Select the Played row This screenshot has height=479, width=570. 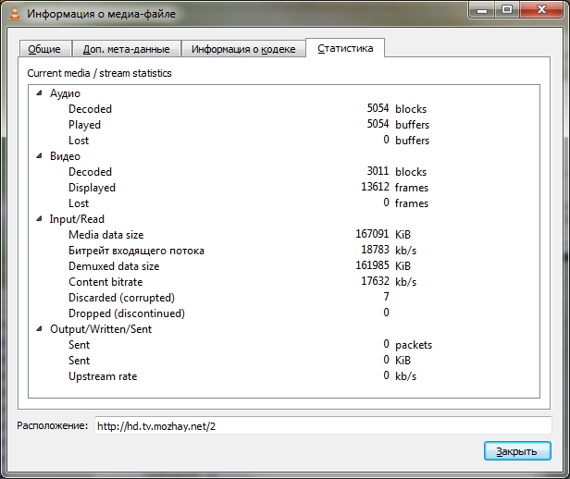pyautogui.click(x=283, y=125)
